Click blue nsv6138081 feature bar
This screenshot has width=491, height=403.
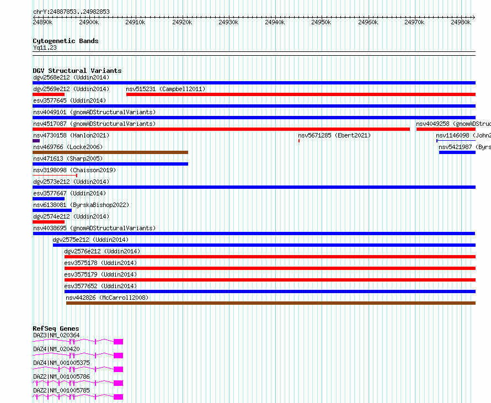coord(52,210)
